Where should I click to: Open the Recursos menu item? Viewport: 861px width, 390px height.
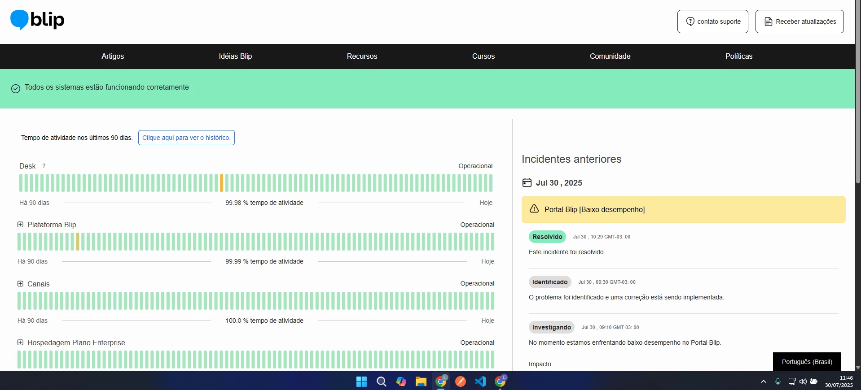(362, 56)
